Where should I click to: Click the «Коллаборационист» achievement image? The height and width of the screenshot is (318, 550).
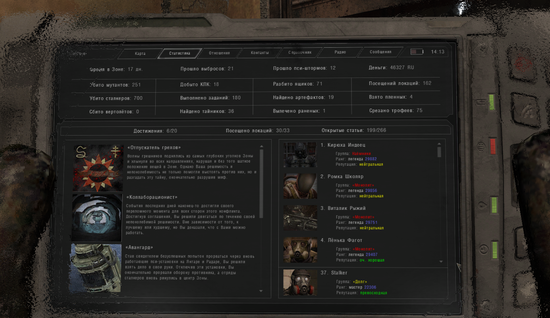(97, 218)
